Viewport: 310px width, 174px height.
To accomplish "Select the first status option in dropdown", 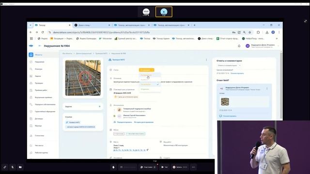I will 150,75.
